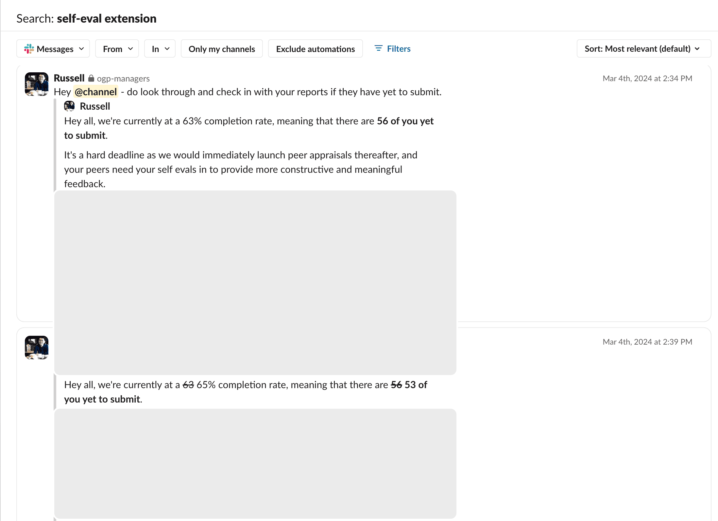Click Russell's name on the top result
This screenshot has width=718, height=521.
point(69,78)
